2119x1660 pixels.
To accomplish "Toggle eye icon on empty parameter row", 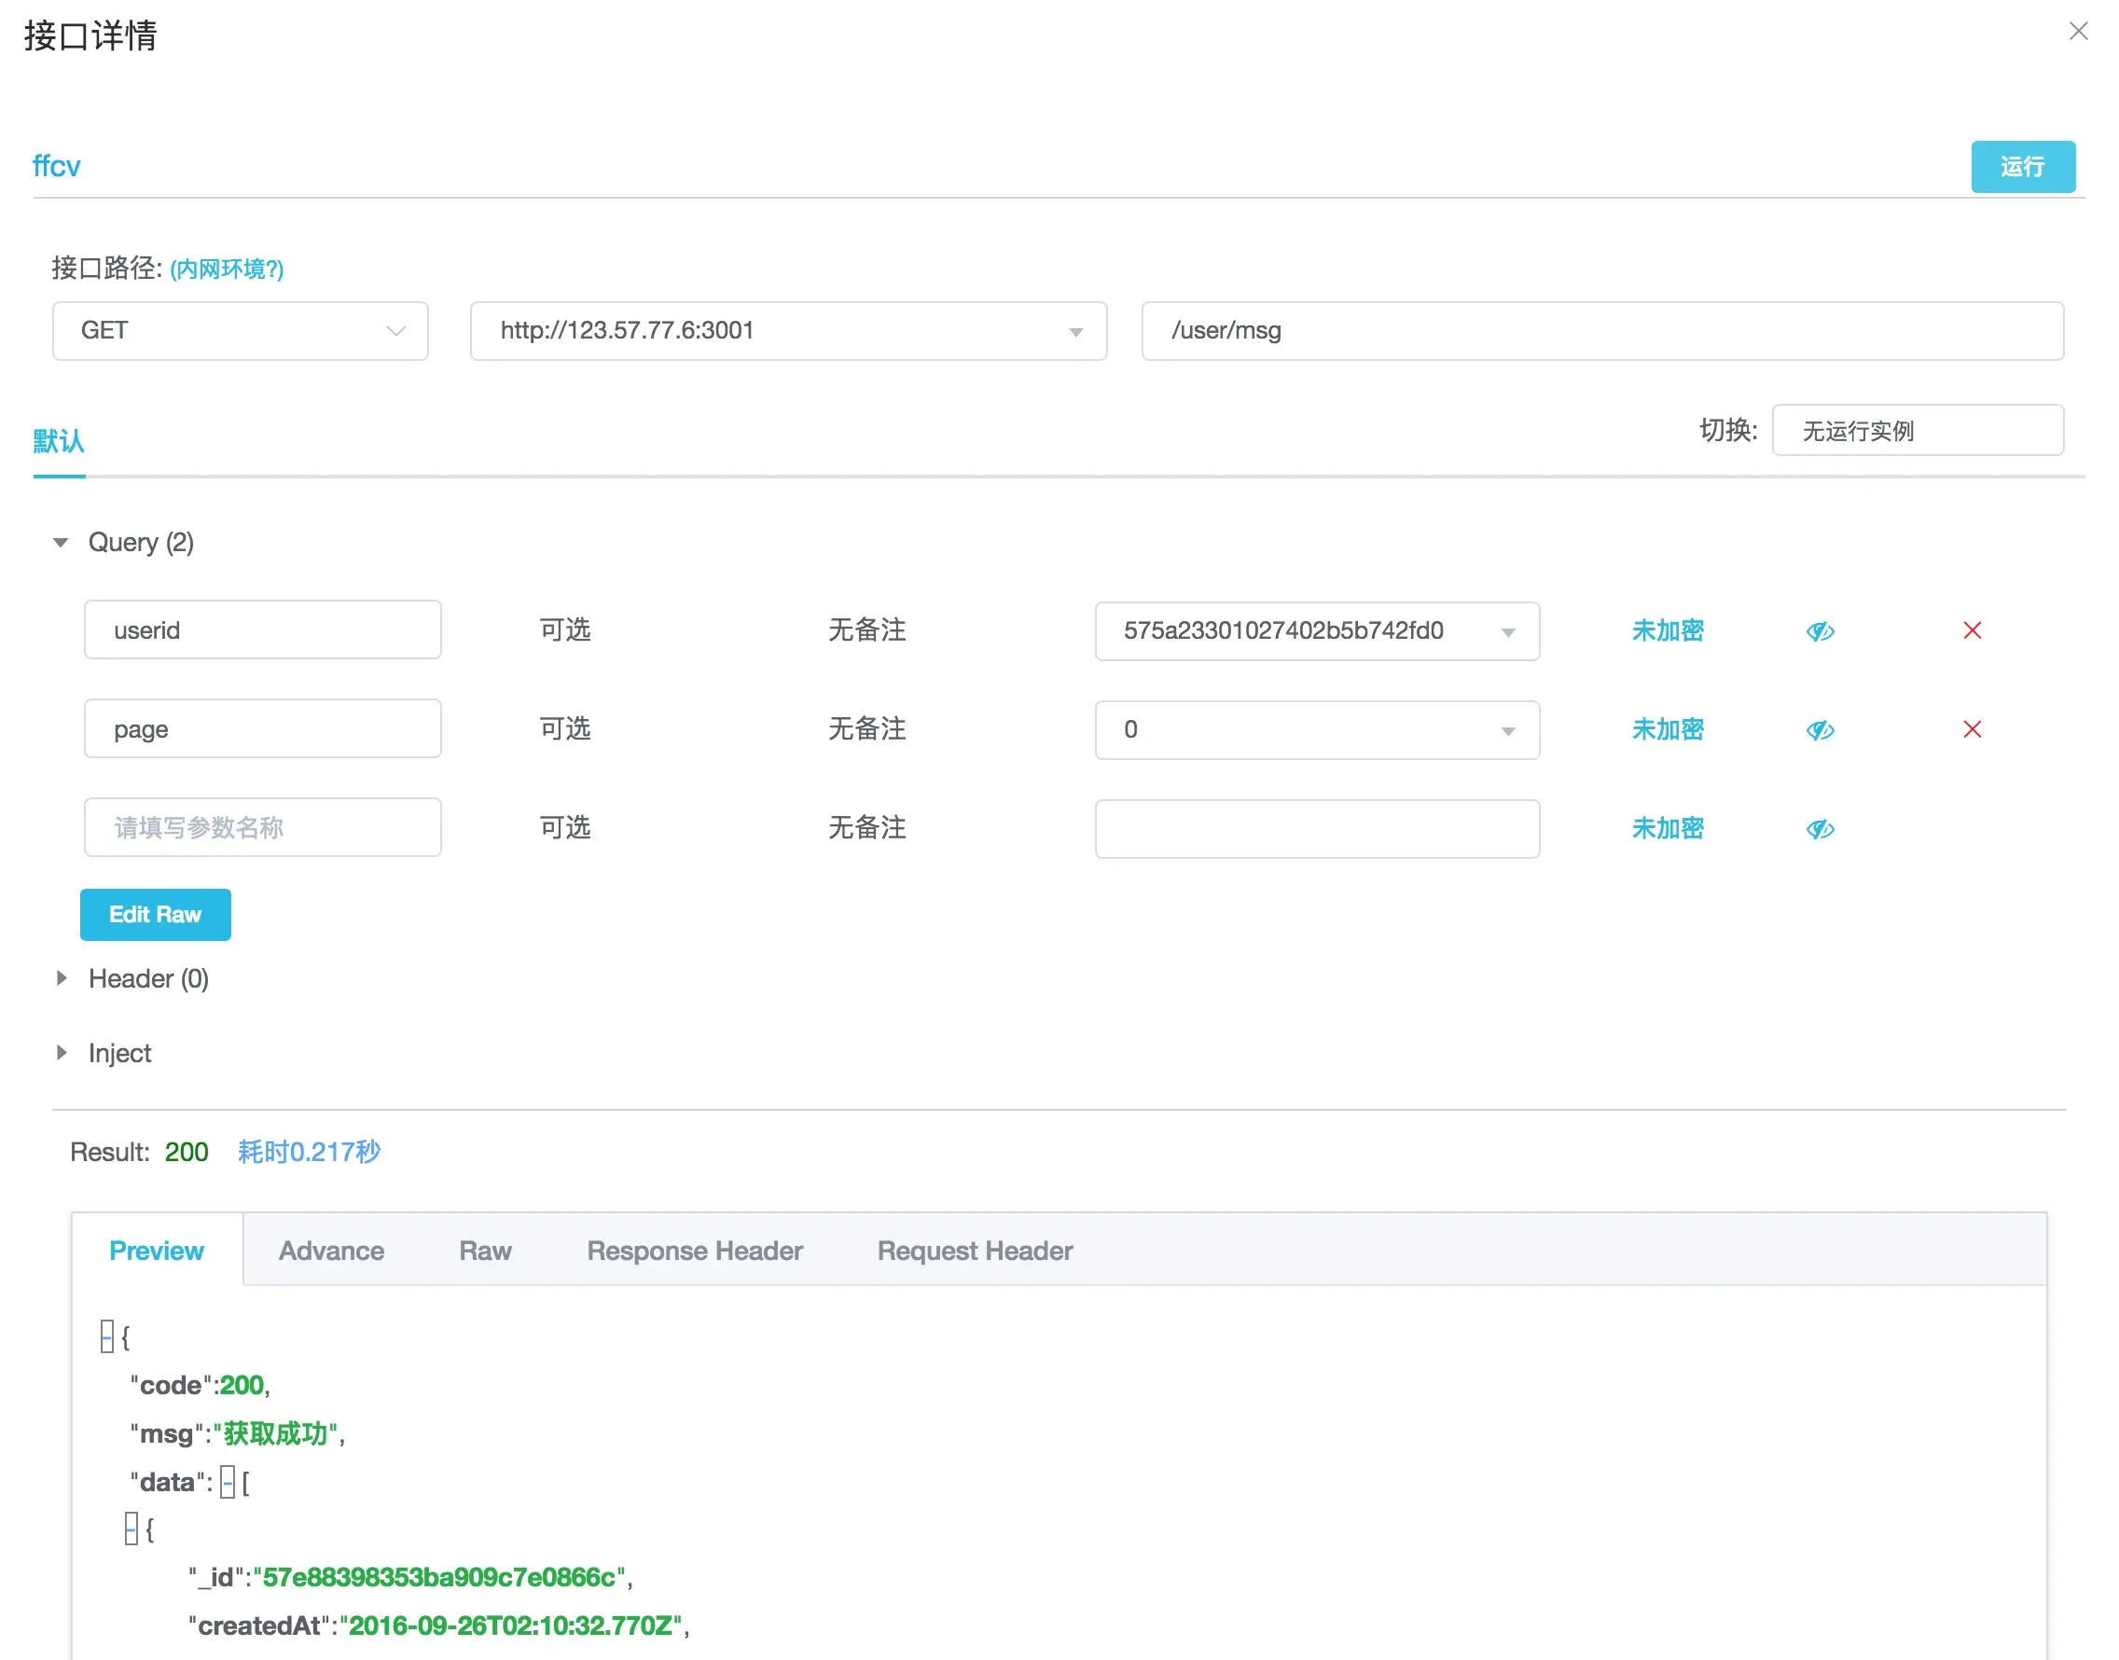I will tap(1820, 829).
